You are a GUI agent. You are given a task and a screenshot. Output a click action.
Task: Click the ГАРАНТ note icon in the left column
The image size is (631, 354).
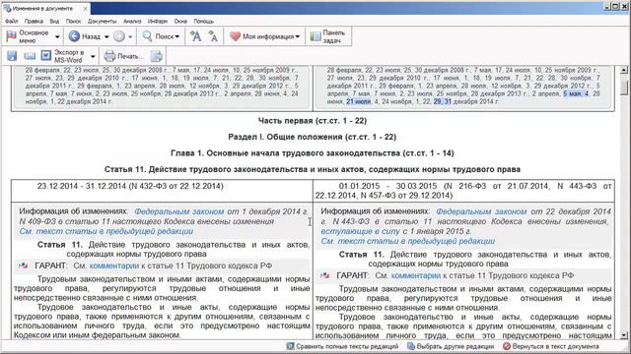pos(23,265)
